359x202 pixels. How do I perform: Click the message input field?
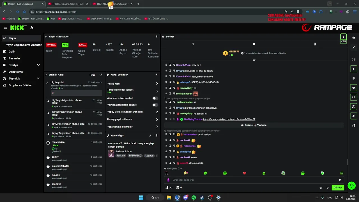click(254, 180)
